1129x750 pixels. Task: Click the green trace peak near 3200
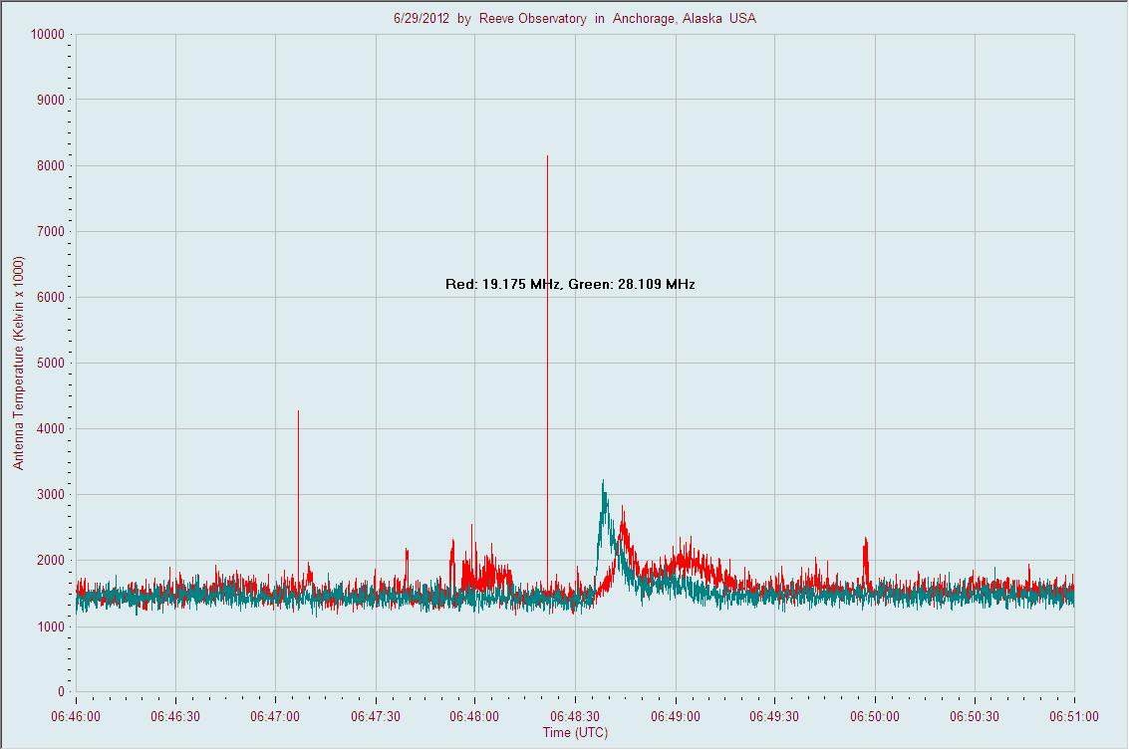pyautogui.click(x=604, y=497)
